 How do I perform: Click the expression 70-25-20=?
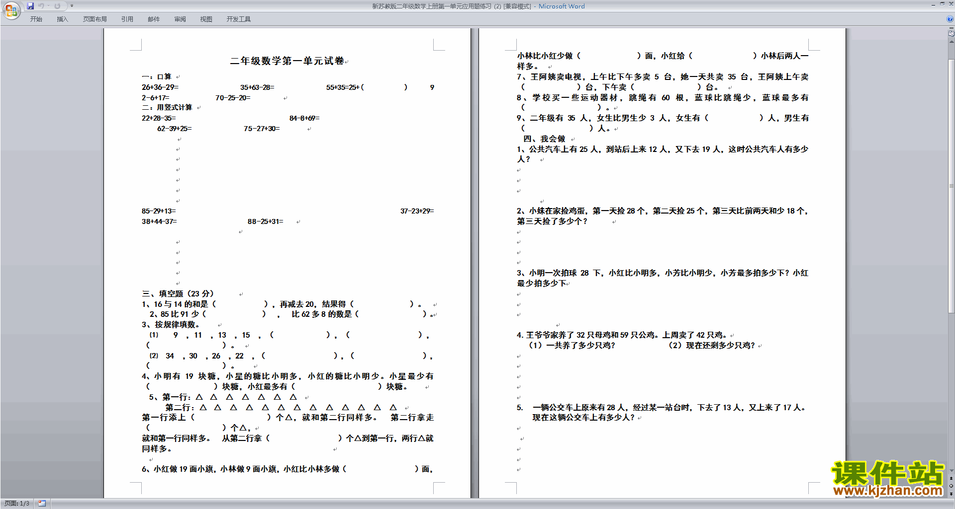[x=233, y=98]
